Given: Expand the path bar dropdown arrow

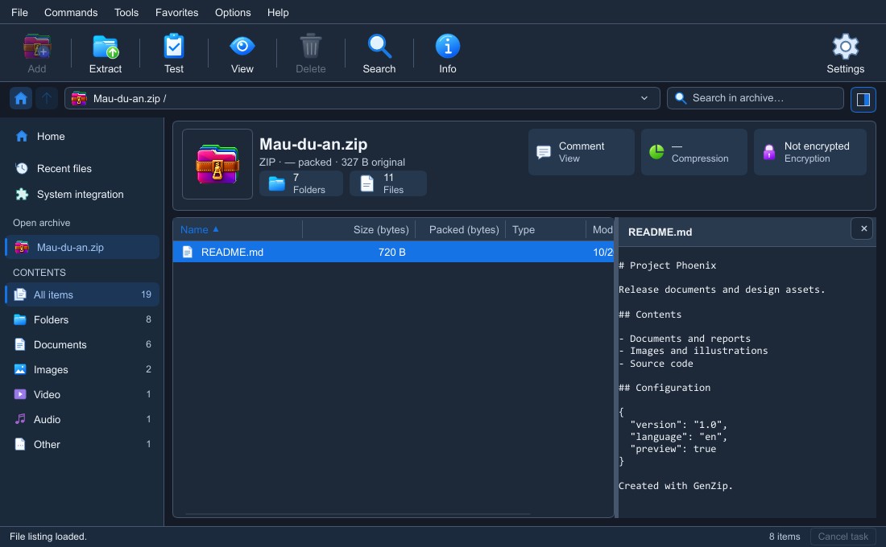Looking at the screenshot, I should [x=644, y=98].
